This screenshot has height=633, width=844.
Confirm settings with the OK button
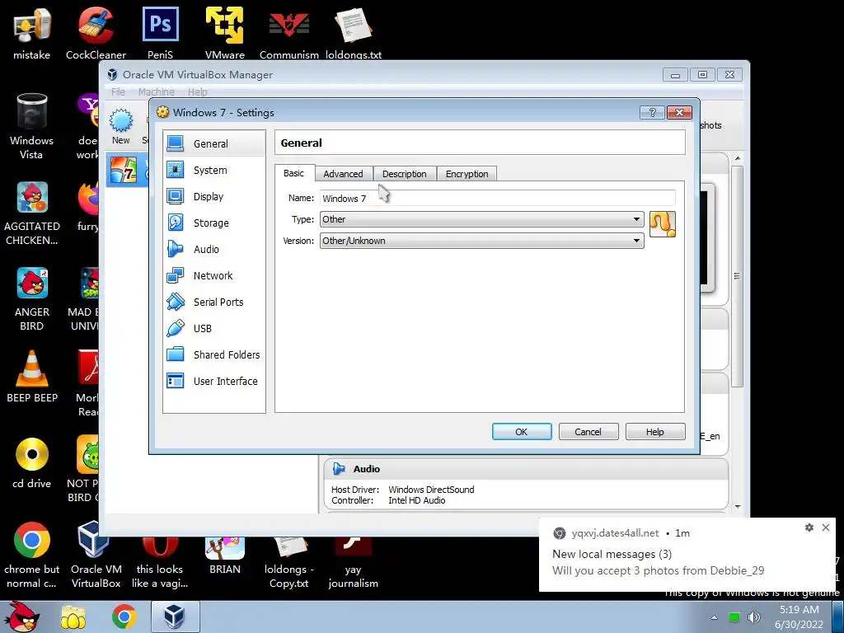pyautogui.click(x=522, y=432)
